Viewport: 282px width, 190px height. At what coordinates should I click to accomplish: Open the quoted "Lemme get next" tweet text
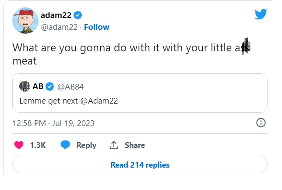tap(69, 100)
